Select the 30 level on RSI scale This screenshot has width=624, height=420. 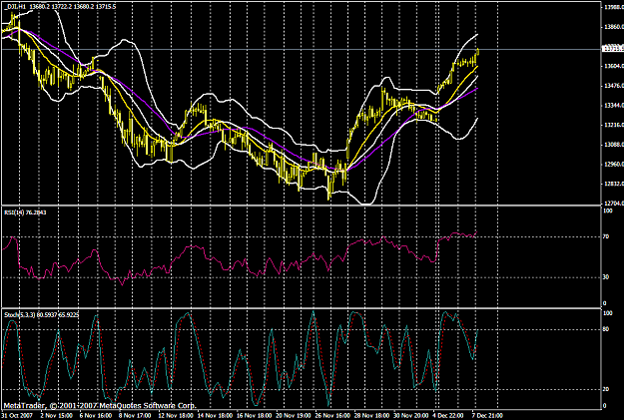606,277
